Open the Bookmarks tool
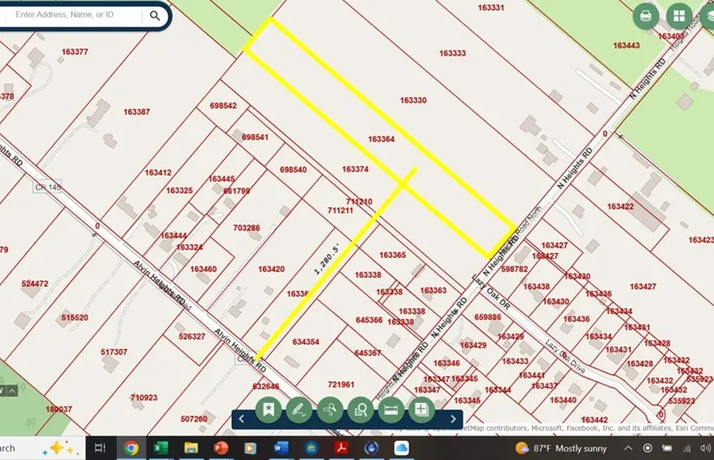 pyautogui.click(x=269, y=410)
